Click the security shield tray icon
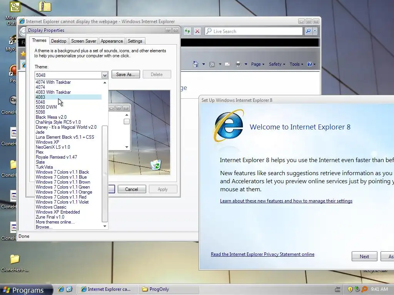The width and height of the screenshot is (394, 295). pyautogui.click(x=350, y=289)
